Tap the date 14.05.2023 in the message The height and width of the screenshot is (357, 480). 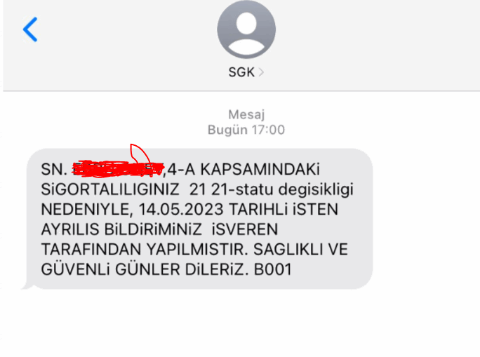click(181, 210)
